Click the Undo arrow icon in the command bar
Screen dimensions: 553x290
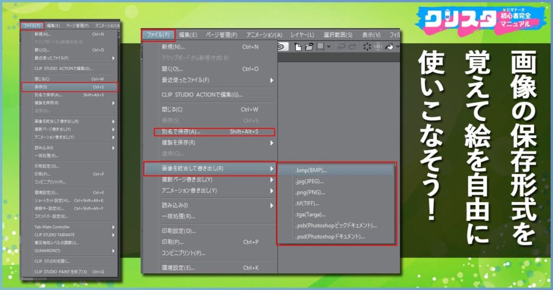coord(341,47)
